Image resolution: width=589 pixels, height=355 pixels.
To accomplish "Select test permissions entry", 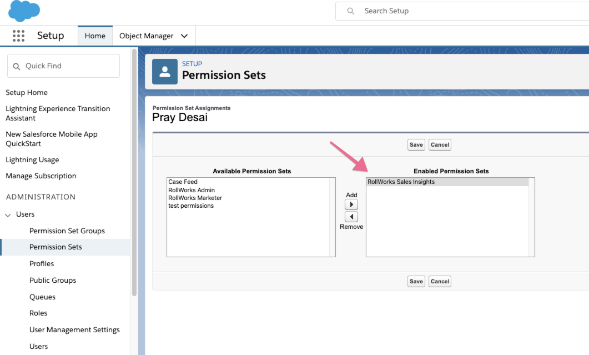I will (191, 206).
